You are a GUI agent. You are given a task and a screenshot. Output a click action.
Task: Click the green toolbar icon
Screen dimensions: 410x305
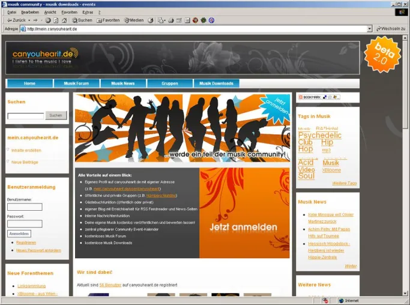click(x=203, y=20)
